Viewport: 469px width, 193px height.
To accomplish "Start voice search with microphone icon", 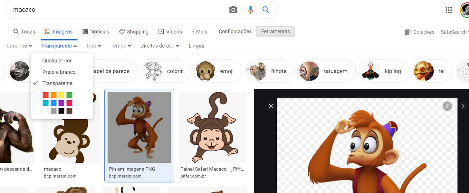I will (x=250, y=10).
